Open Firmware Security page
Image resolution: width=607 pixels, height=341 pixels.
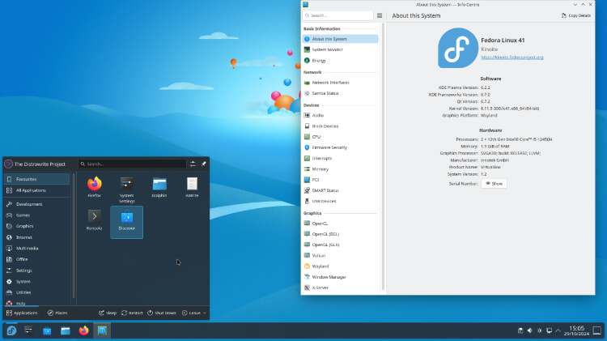(340, 147)
